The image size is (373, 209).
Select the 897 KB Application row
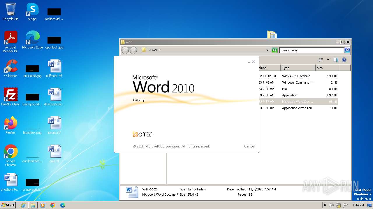[x=298, y=95]
